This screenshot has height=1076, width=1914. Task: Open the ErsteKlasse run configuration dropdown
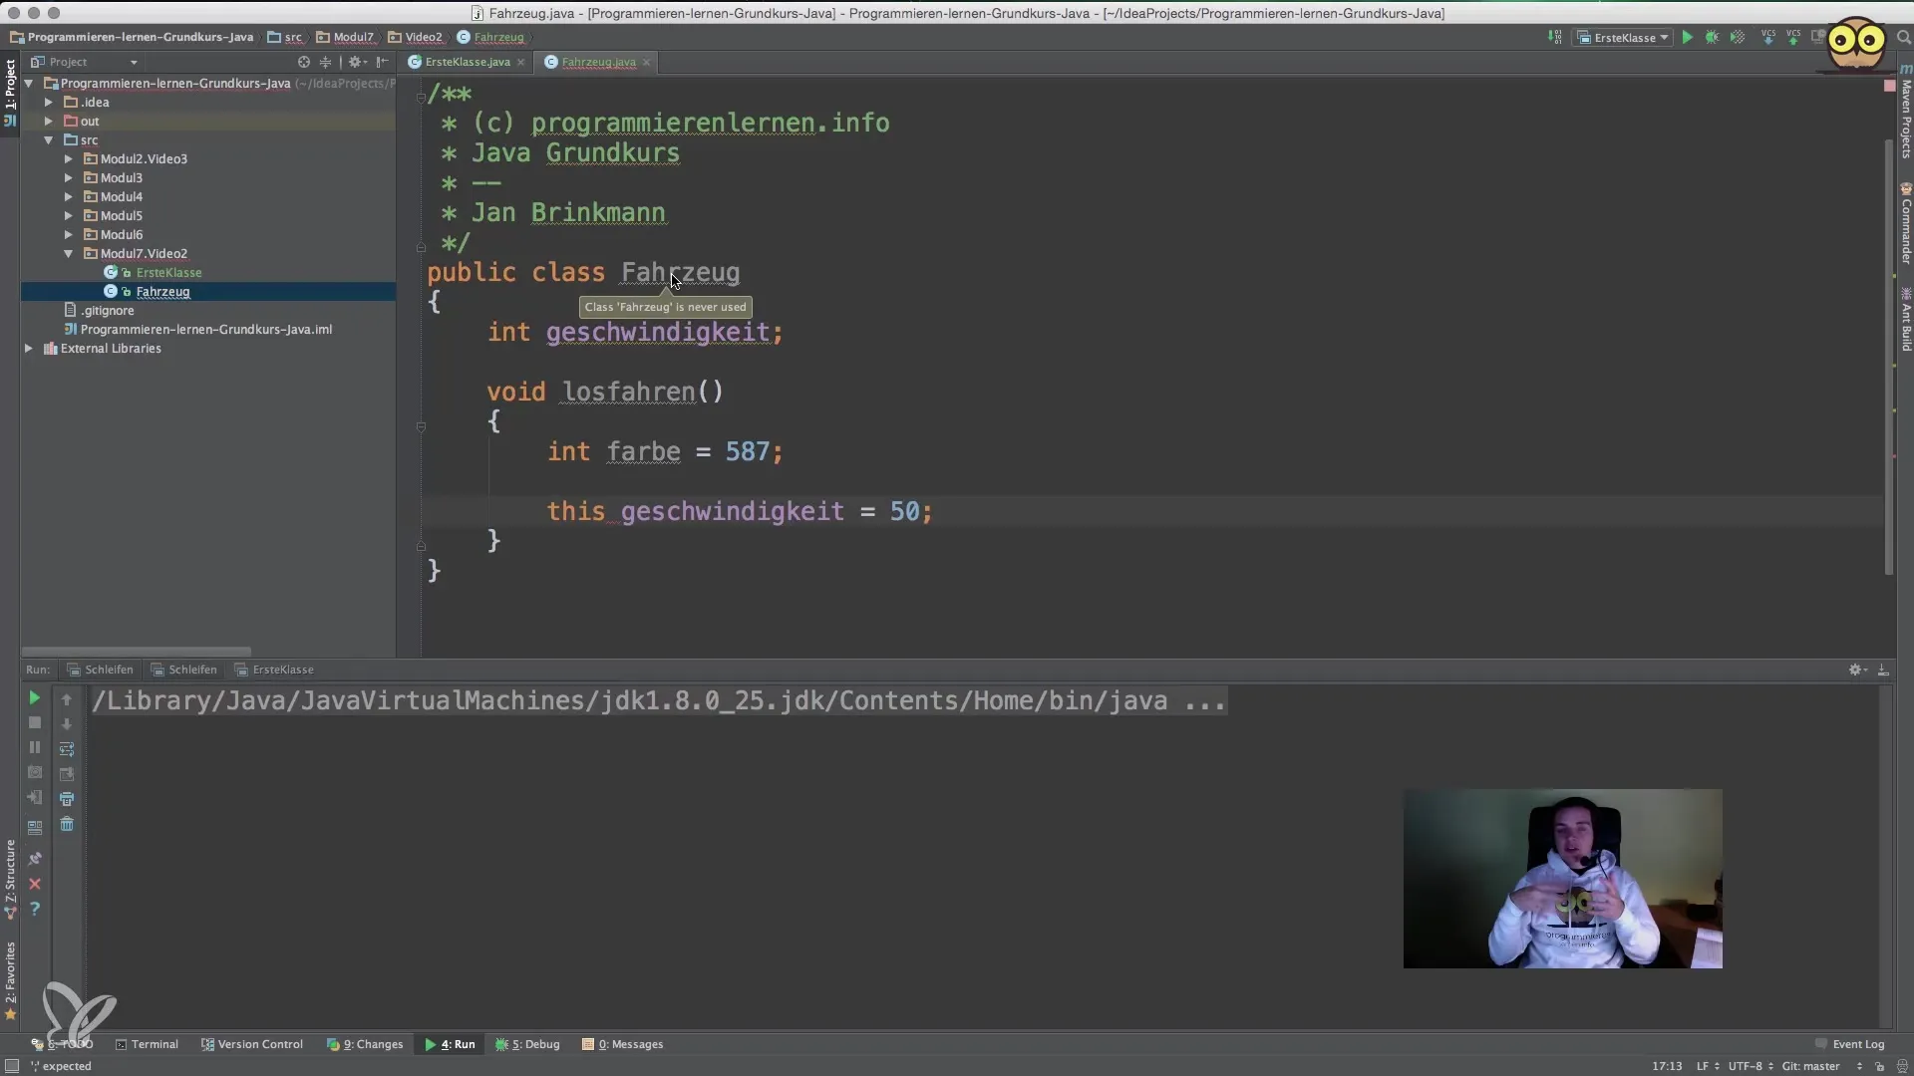tap(1623, 37)
